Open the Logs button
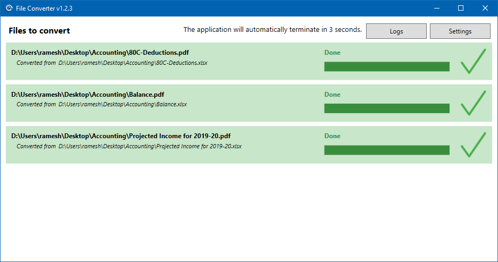 (x=396, y=31)
